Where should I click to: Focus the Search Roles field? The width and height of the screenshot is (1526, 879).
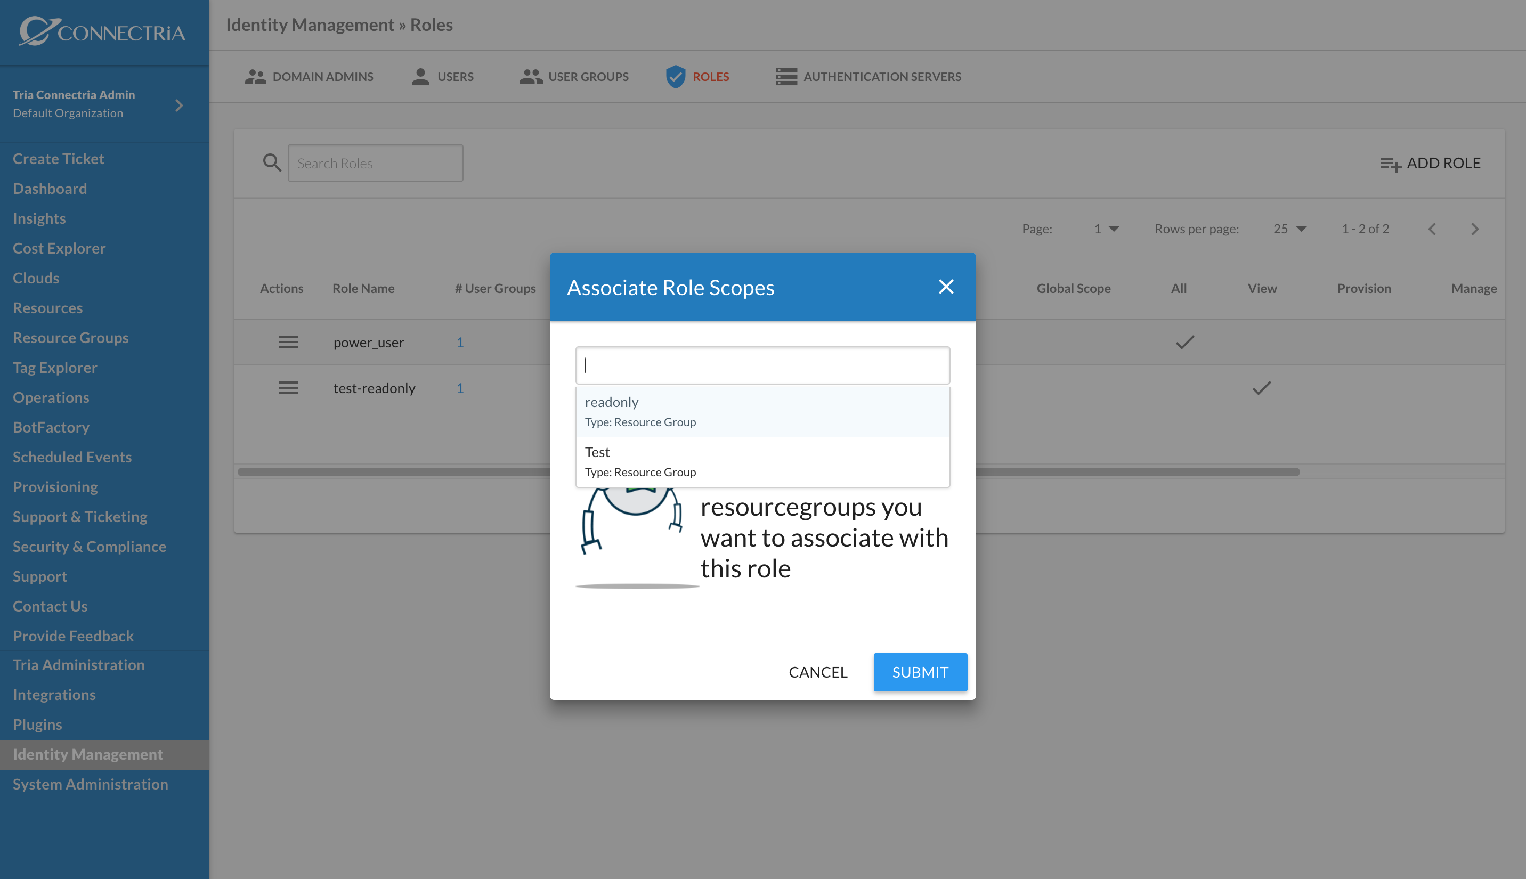coord(376,163)
